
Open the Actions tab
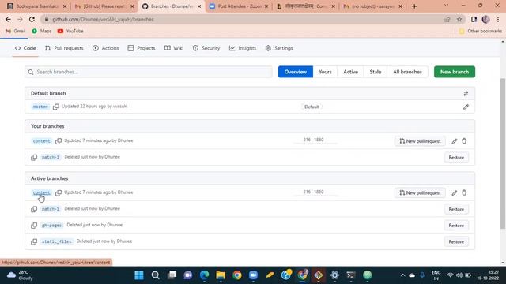[x=105, y=48]
